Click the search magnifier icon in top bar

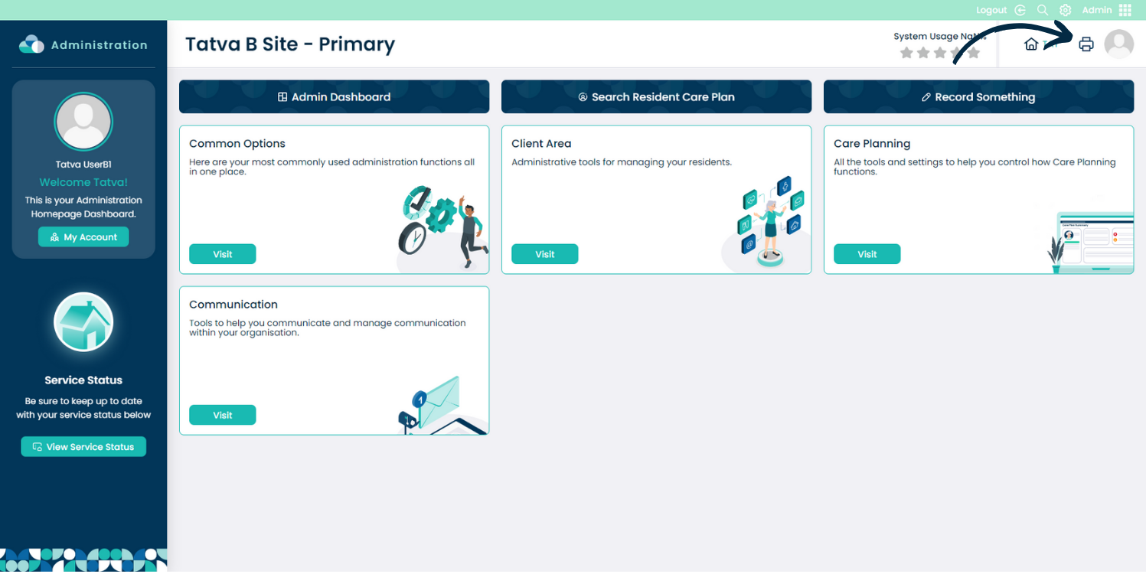click(1043, 10)
